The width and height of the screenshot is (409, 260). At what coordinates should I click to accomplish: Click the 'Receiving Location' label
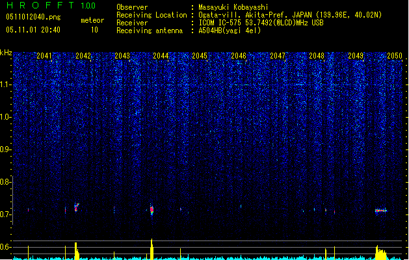pos(152,15)
